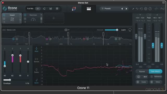
Task: Switch to the module chain view
Action: point(89,9)
